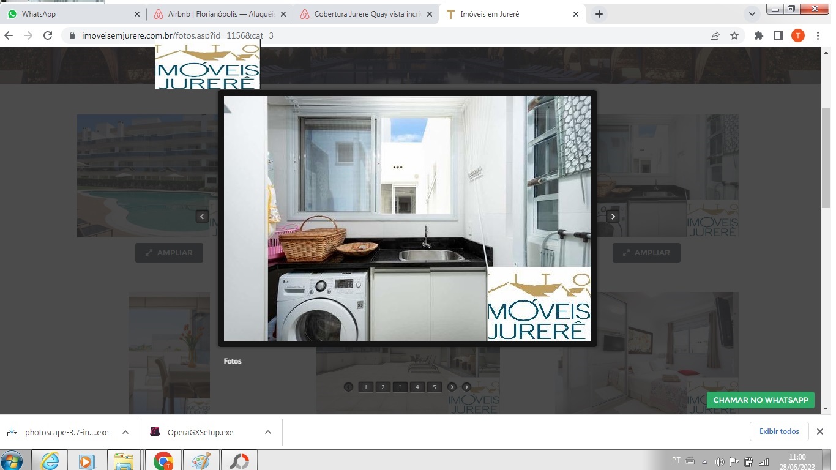Open the Chrome profile avatar T
This screenshot has width=836, height=470.
[798, 35]
